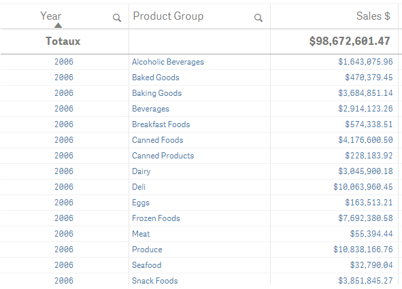The height and width of the screenshot is (289, 402).
Task: Open search for the Year column
Action: click(116, 18)
